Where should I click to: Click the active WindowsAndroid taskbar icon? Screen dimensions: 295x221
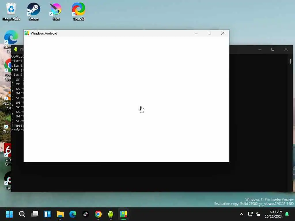124,214
